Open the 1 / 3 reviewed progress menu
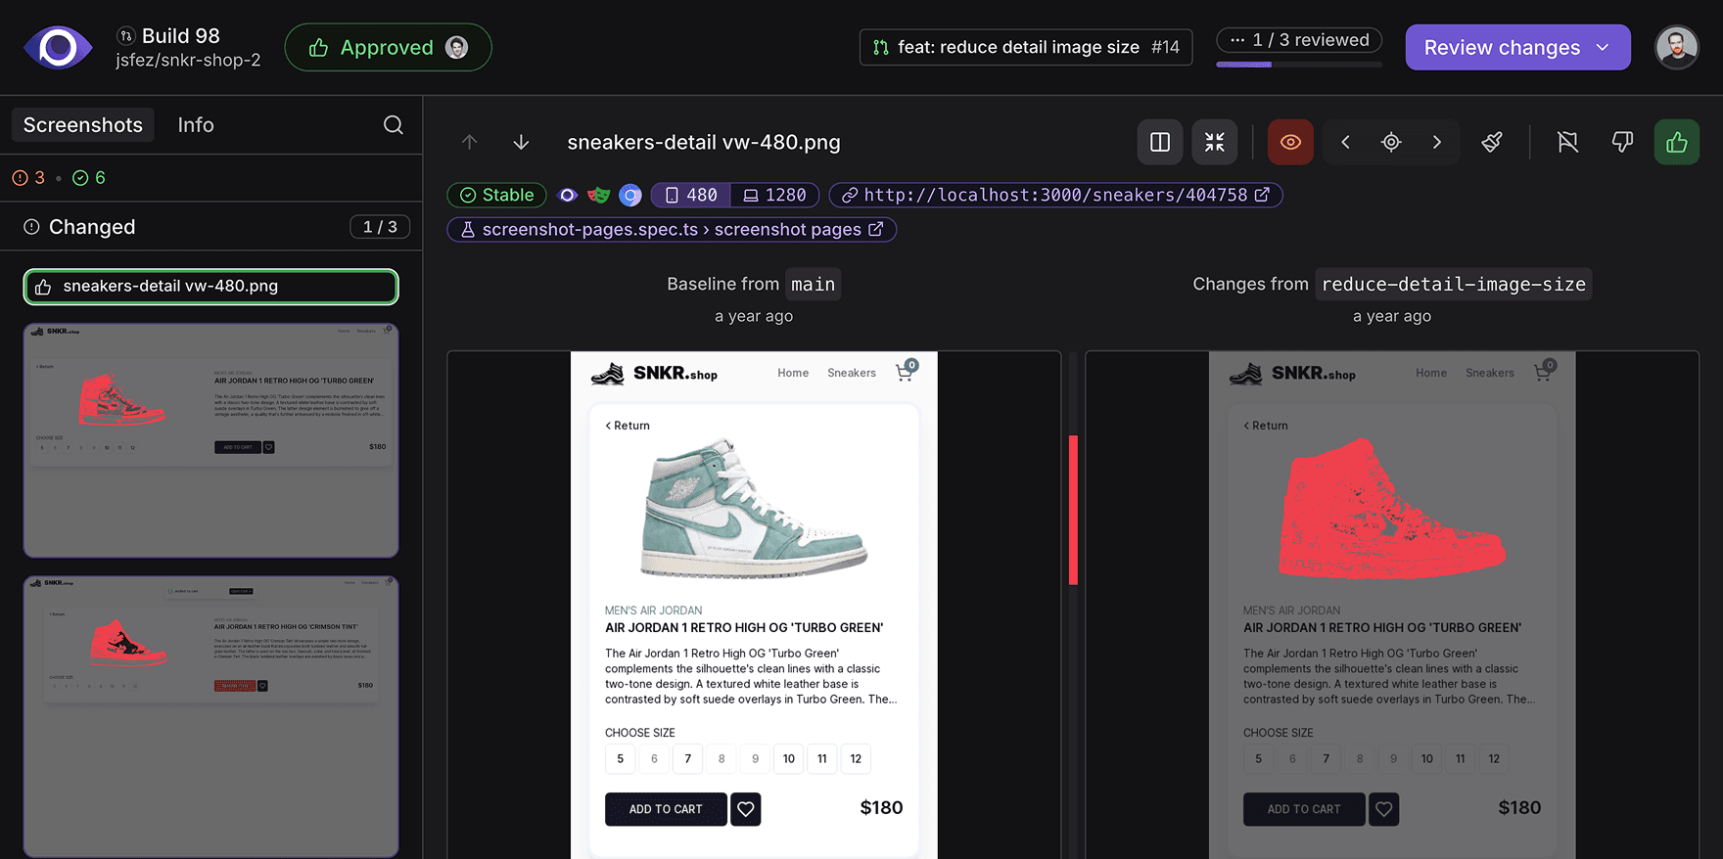 tap(1299, 40)
